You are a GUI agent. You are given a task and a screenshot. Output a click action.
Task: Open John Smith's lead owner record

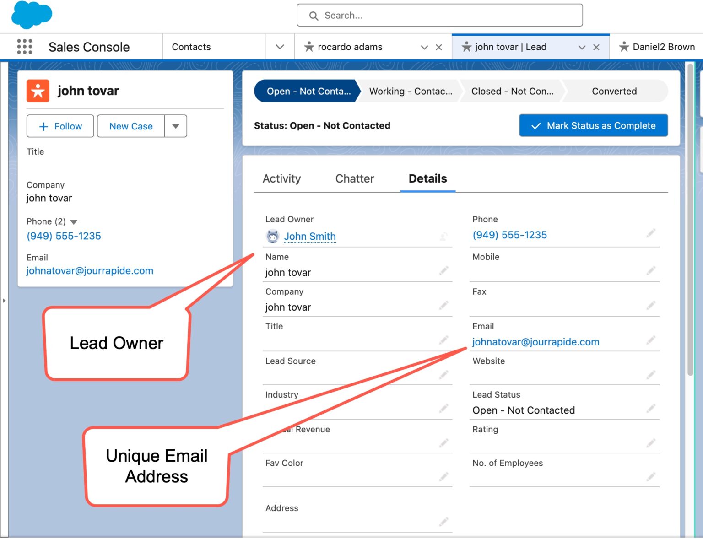[310, 237]
